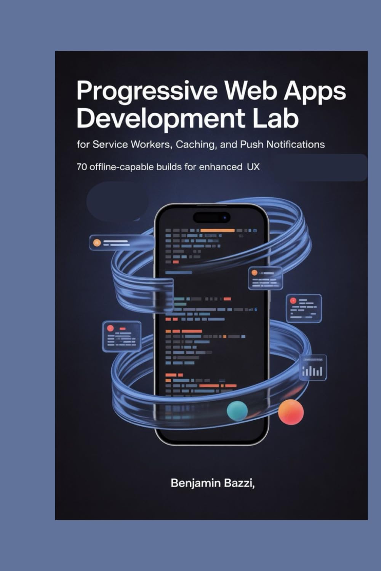Screen dimensions: 381x571
Task: Click the author name 'Benjamin Bazzi,'
Action: point(213,483)
